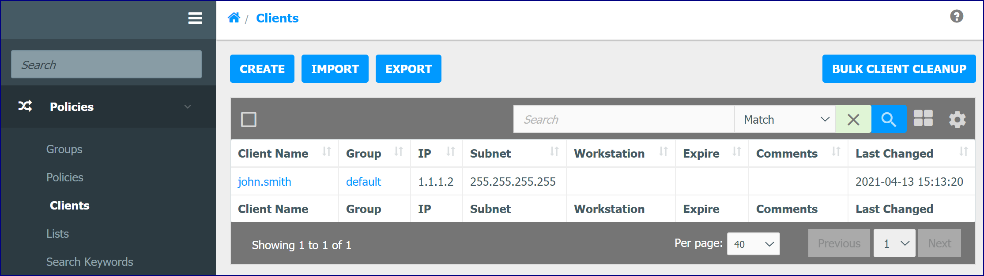
Task: Open the page number dropdown
Action: (894, 243)
